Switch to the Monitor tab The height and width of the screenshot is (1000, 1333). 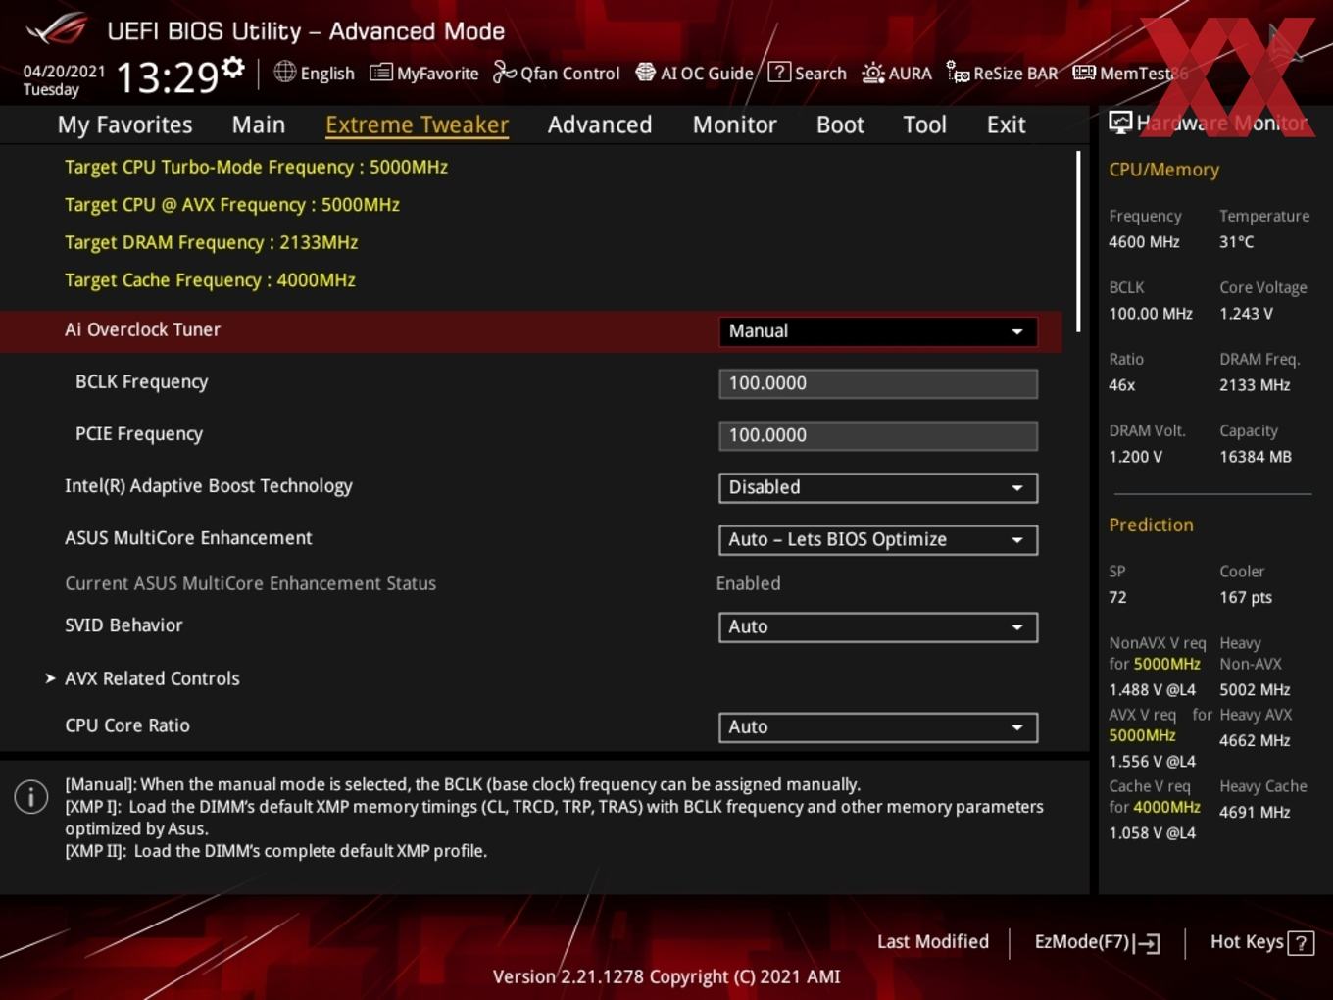tap(734, 125)
